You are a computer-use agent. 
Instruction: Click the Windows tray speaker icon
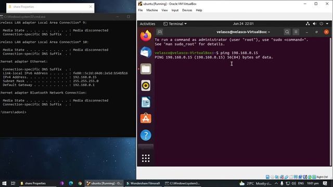coord(293,183)
